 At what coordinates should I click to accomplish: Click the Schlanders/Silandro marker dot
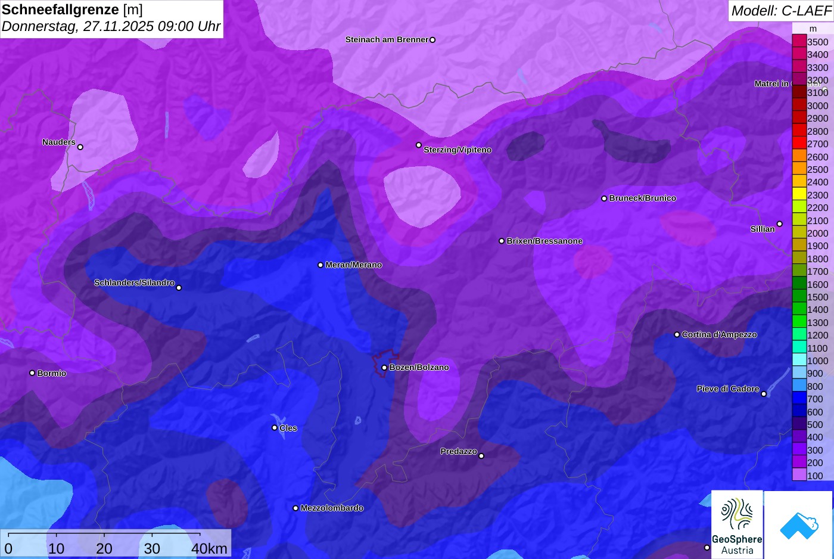click(x=179, y=288)
